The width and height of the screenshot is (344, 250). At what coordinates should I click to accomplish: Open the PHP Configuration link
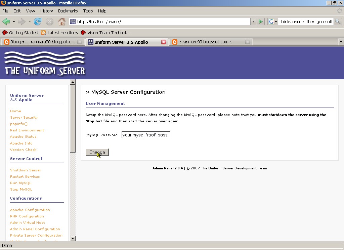[x=27, y=216]
